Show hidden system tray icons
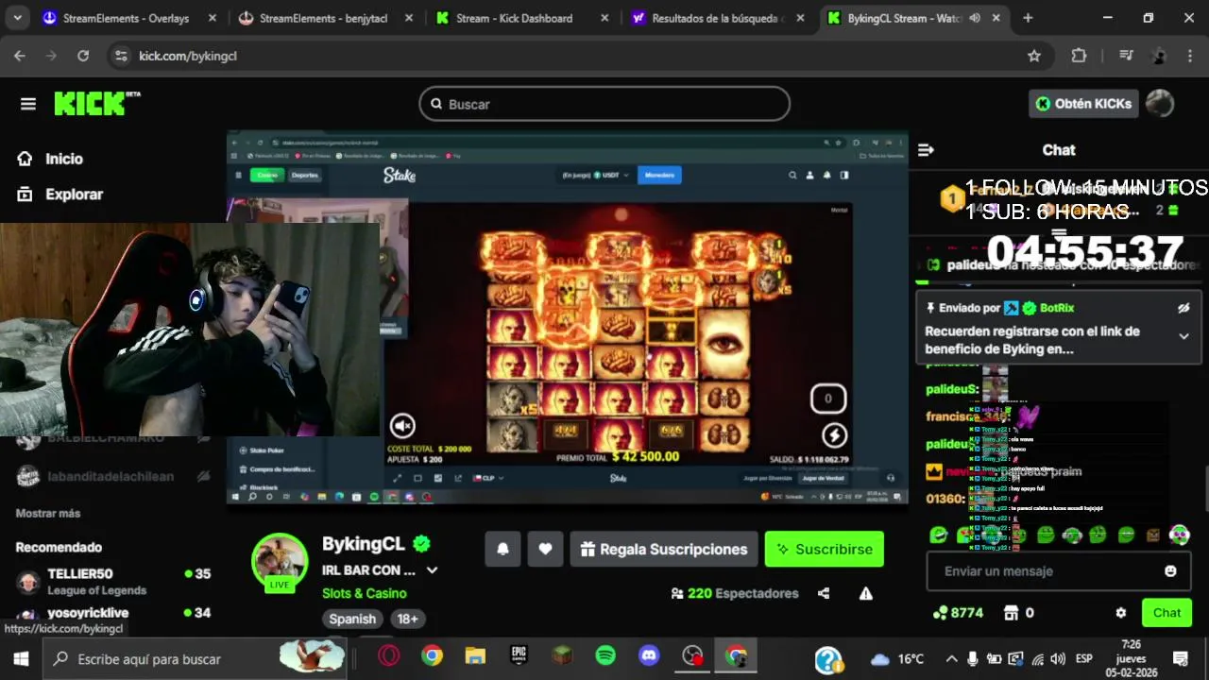 click(x=951, y=658)
